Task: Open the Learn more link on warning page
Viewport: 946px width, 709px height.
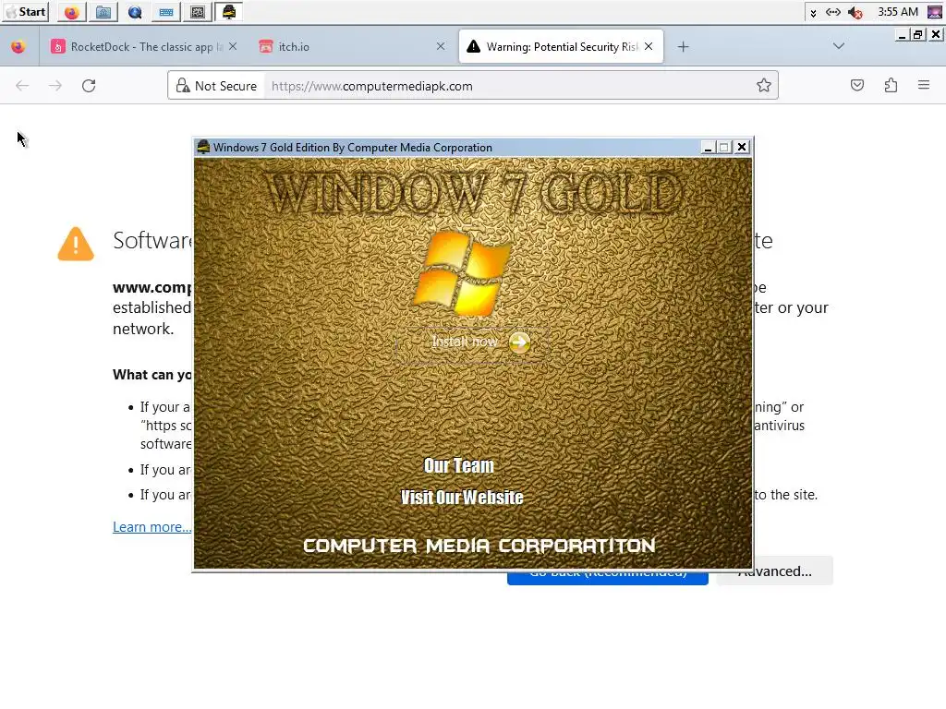Action: pos(152,527)
